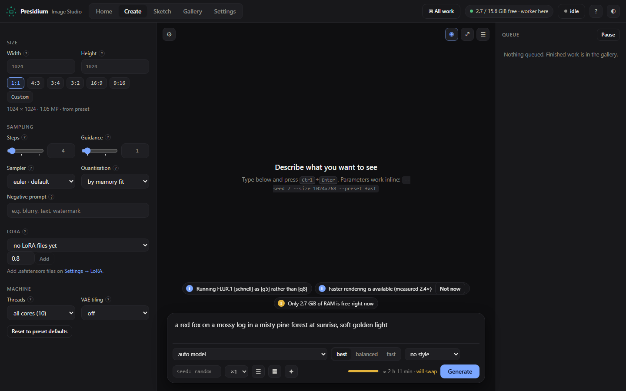This screenshot has height=391, width=626.
Task: Open the auto model dropdown
Action: click(250, 354)
